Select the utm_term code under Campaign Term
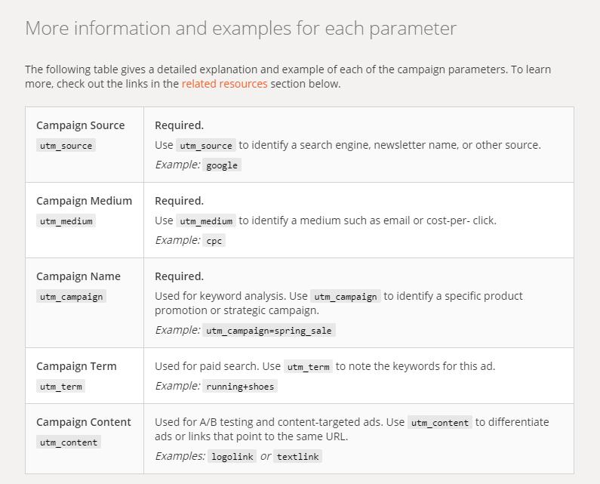 (x=60, y=387)
